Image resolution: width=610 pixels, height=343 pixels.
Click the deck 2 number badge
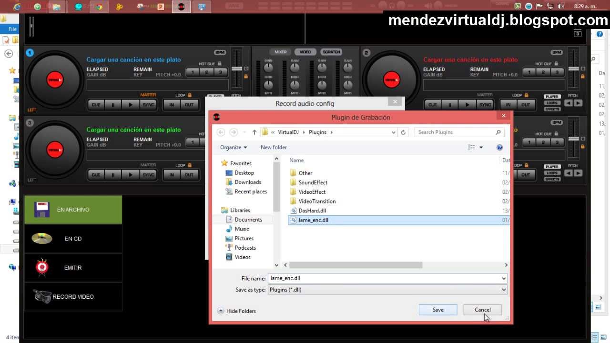(x=366, y=53)
